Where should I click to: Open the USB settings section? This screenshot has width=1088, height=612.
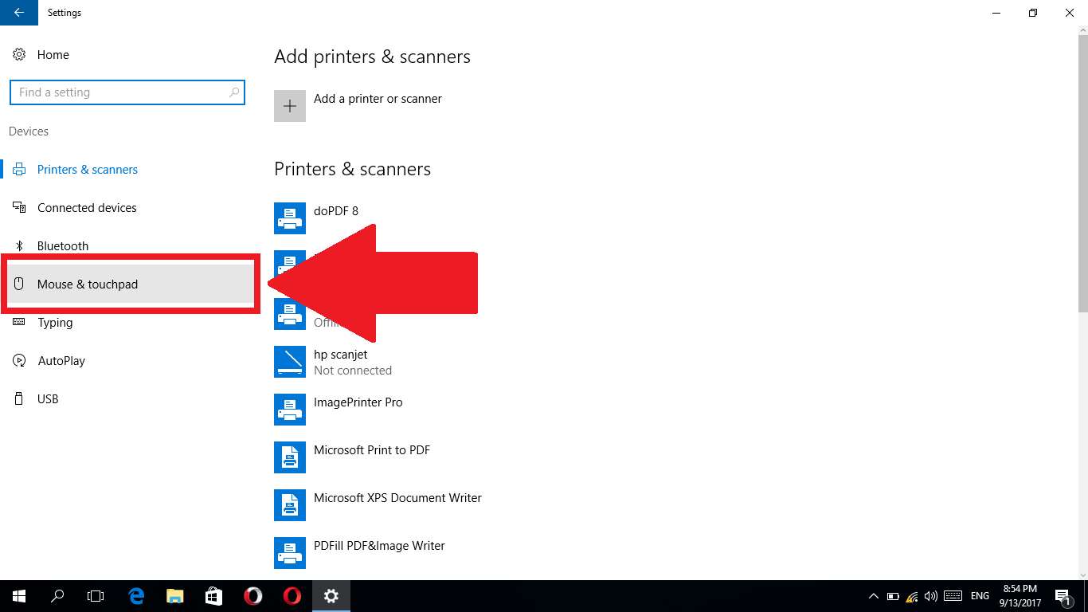(127, 399)
